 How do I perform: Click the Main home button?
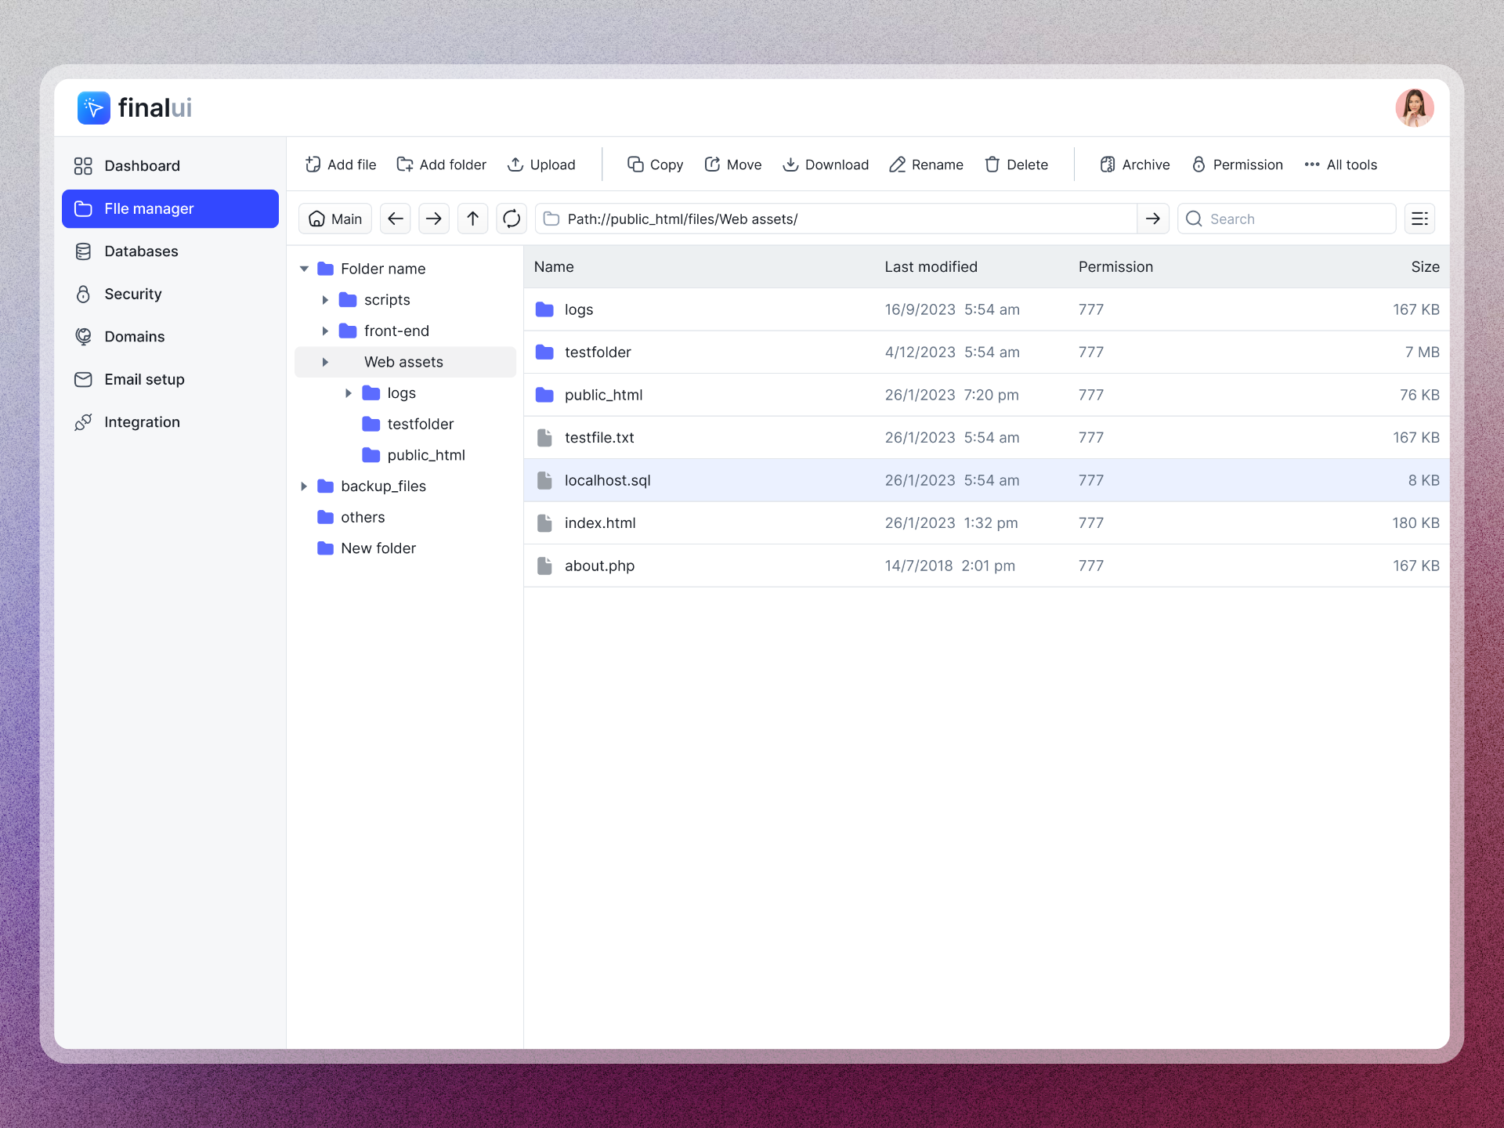click(x=334, y=219)
